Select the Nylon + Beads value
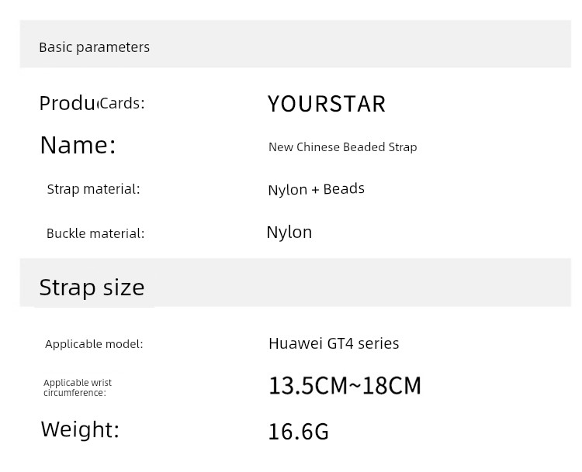 (x=317, y=189)
